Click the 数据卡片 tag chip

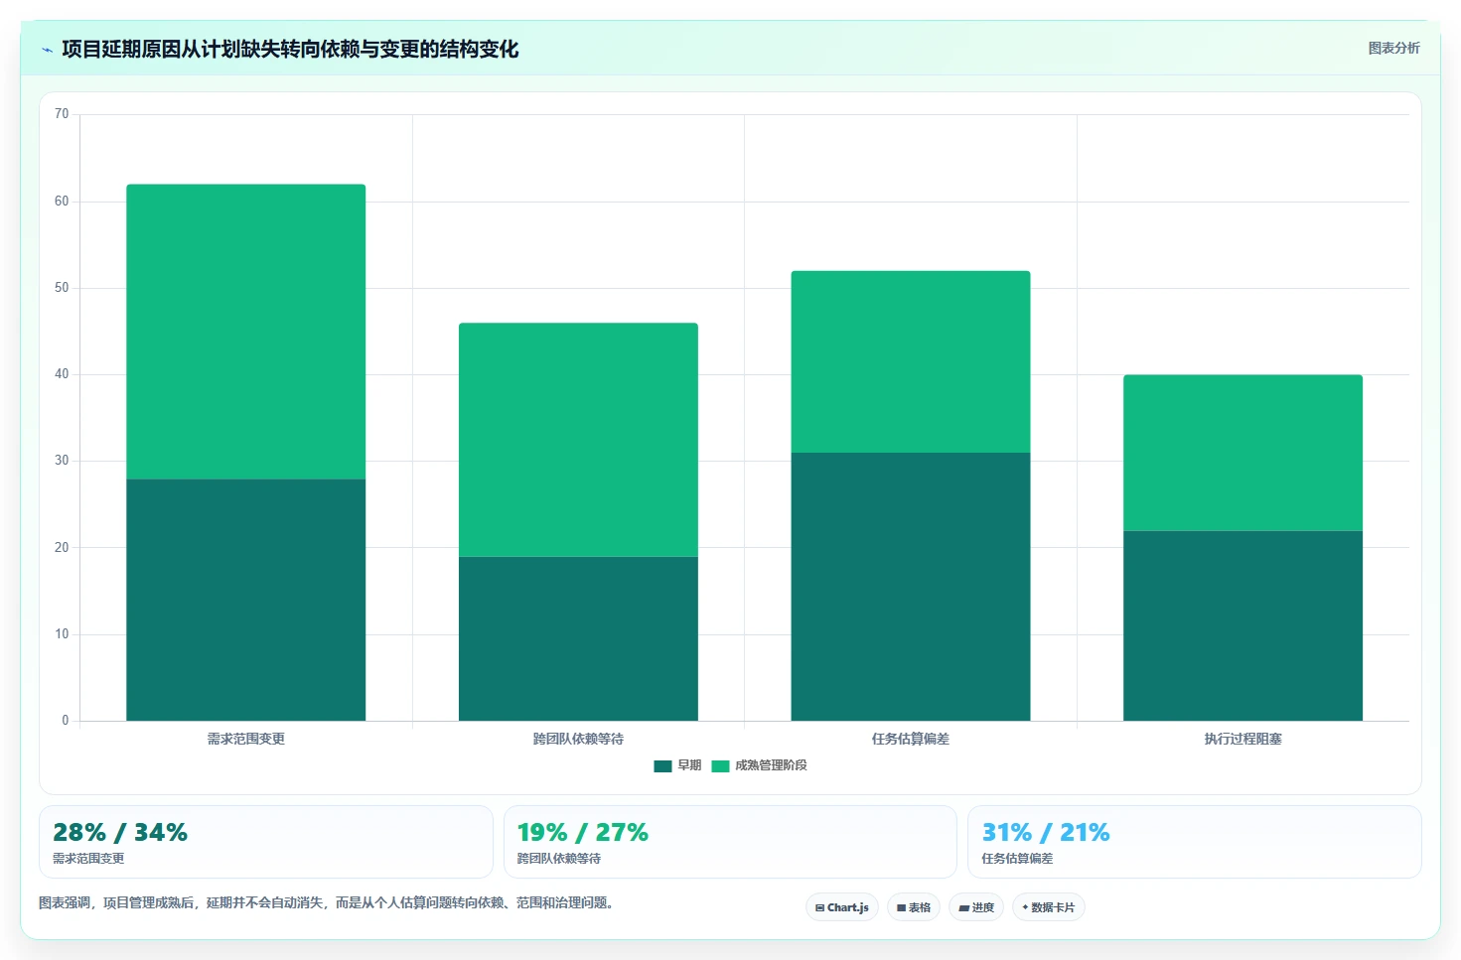(x=1049, y=907)
